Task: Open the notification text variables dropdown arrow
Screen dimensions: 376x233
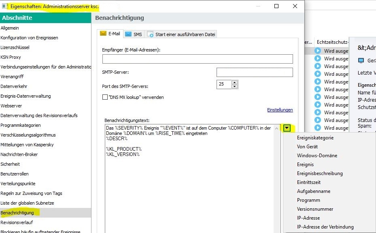Action: click(287, 128)
